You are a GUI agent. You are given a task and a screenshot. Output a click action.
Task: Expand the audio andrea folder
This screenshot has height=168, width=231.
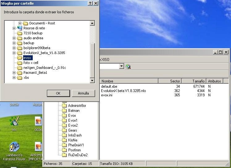pyautogui.click(x=14, y=38)
